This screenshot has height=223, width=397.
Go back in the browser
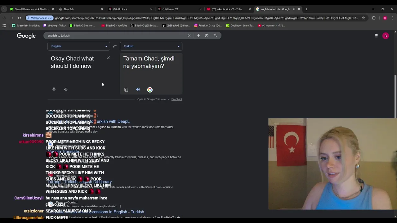[x=5, y=18]
